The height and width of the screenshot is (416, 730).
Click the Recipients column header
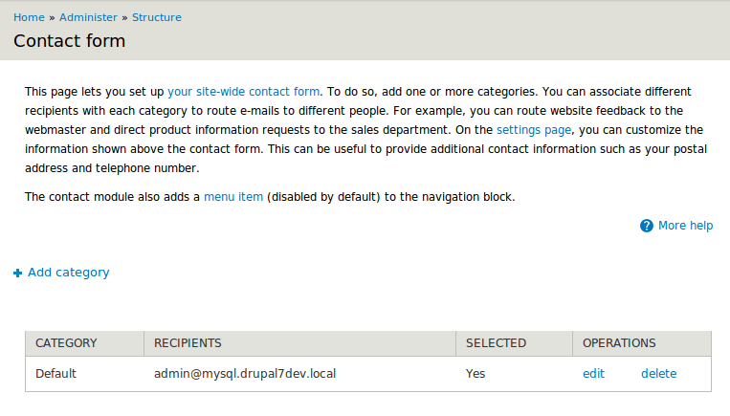pos(188,343)
